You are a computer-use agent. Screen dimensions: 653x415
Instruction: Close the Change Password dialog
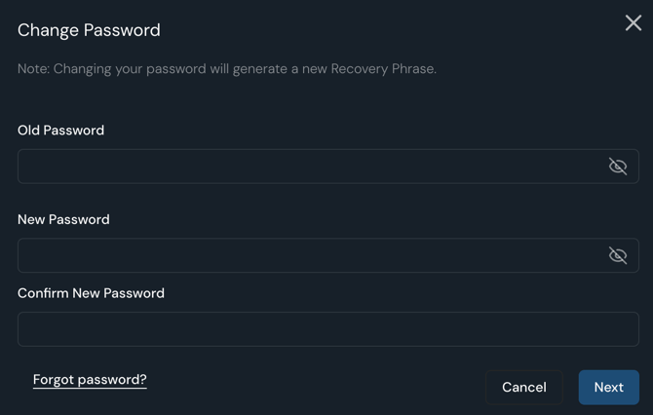633,23
